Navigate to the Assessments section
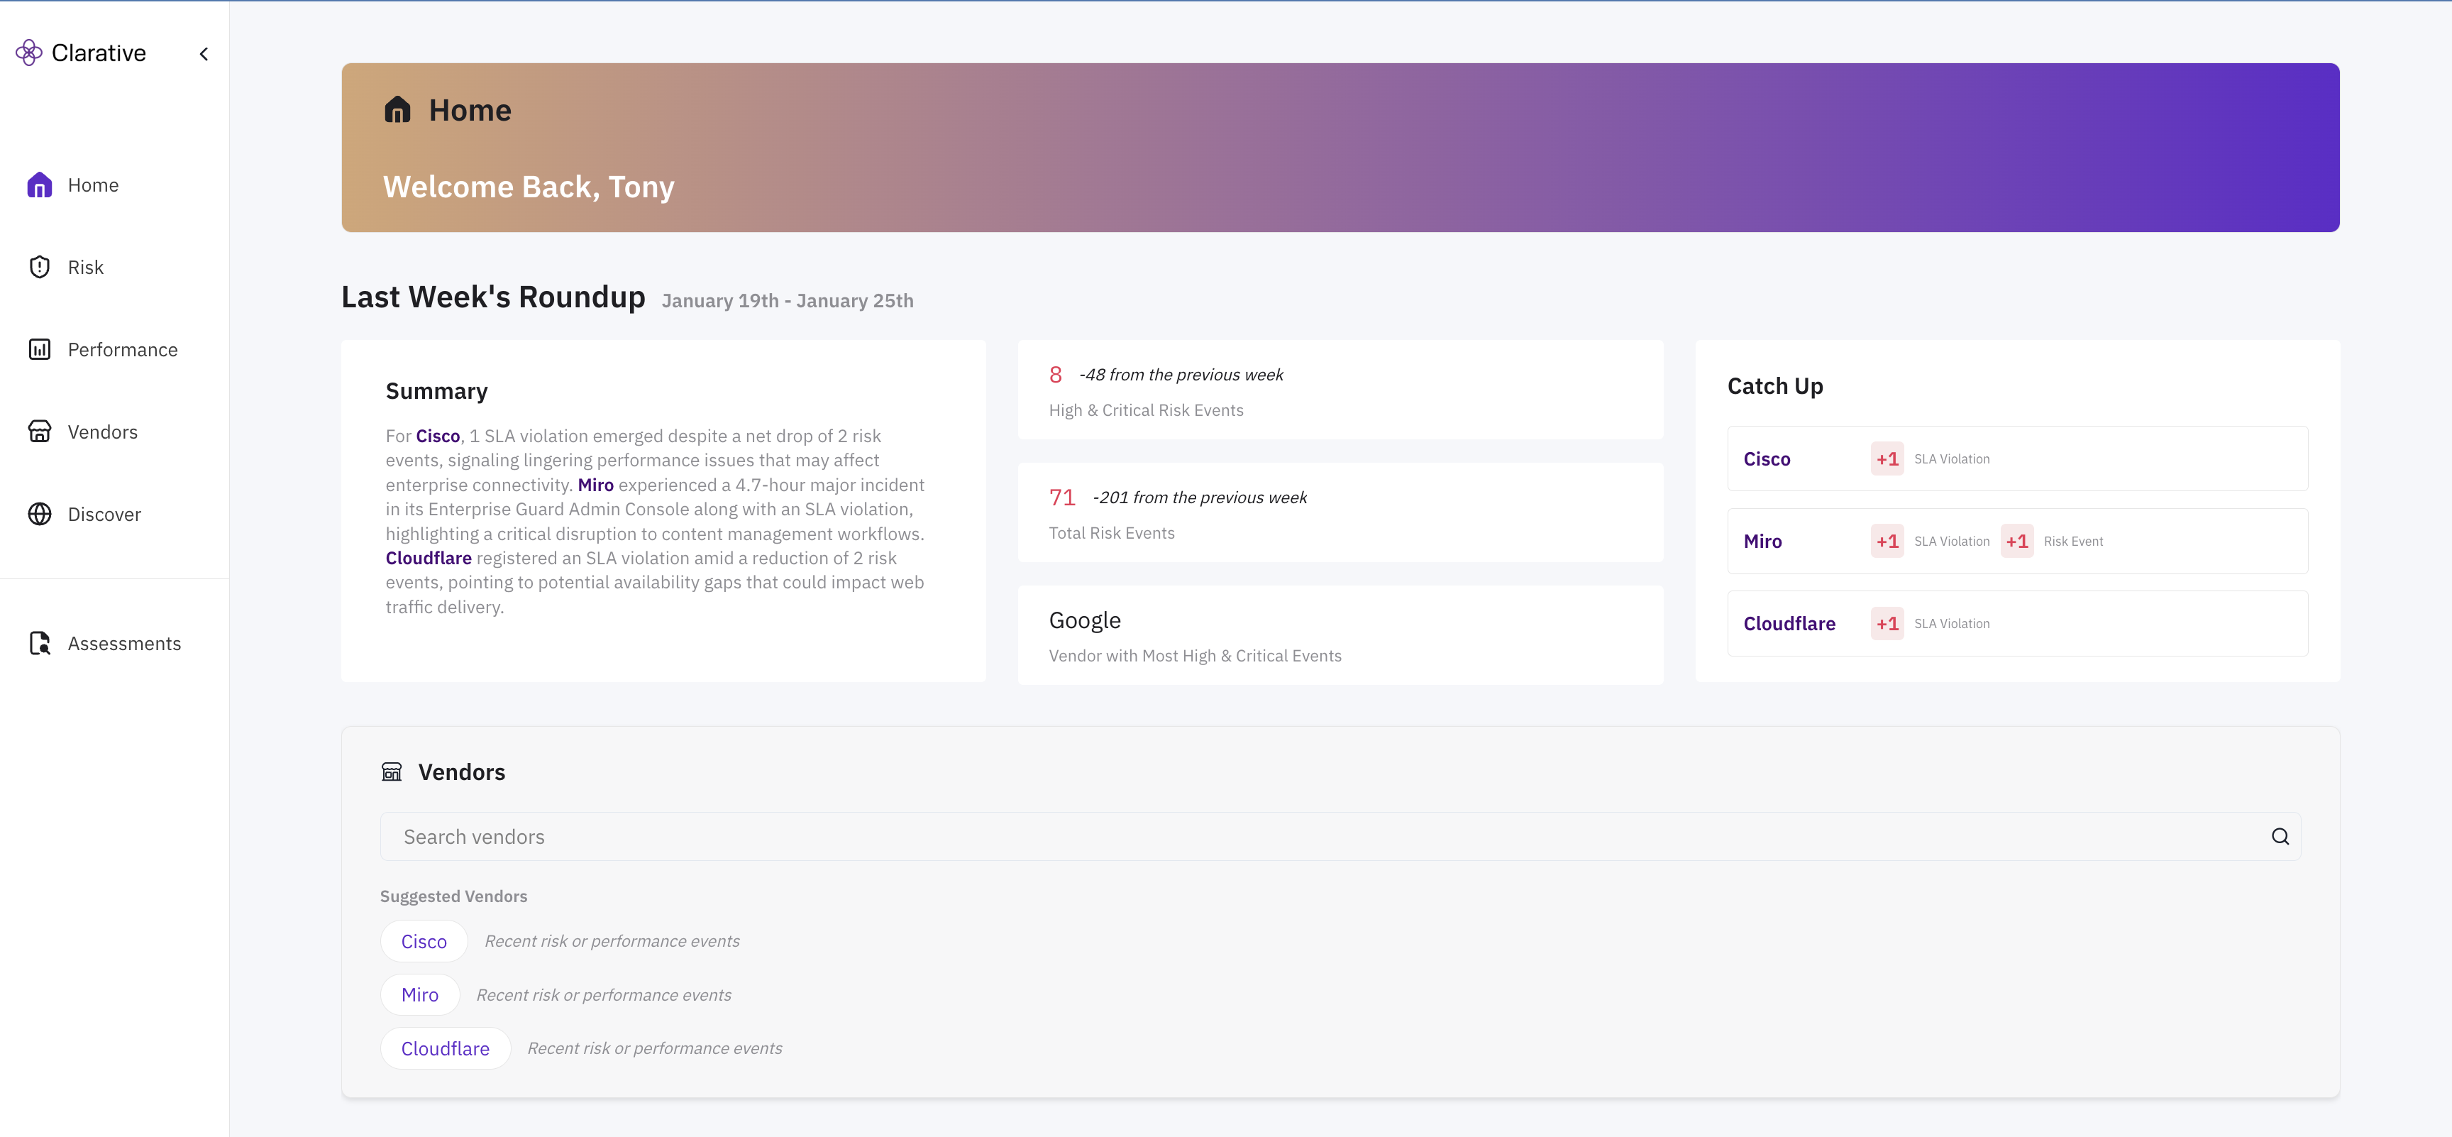 point(123,644)
